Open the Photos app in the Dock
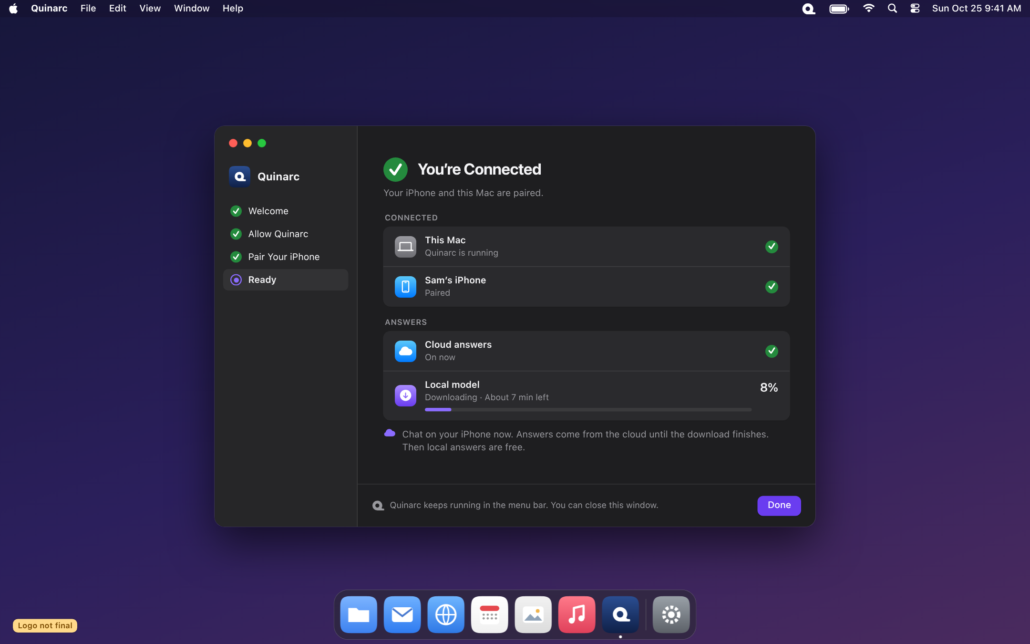Screen dimensions: 1030x644 [x=533, y=614]
